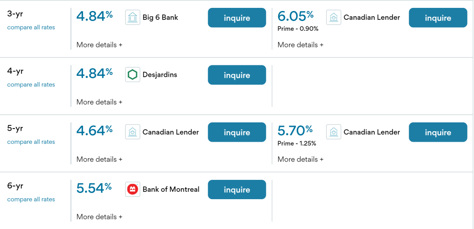Inquire about the Bank of Montreal 5.54% rate
474x229 pixels.
(237, 190)
